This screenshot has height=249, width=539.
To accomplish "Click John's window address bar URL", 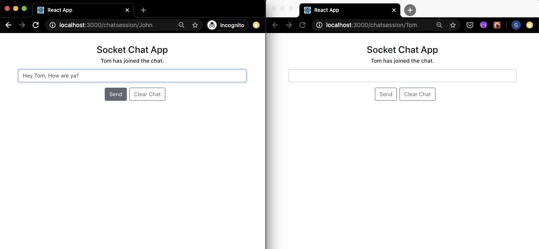I will (106, 25).
